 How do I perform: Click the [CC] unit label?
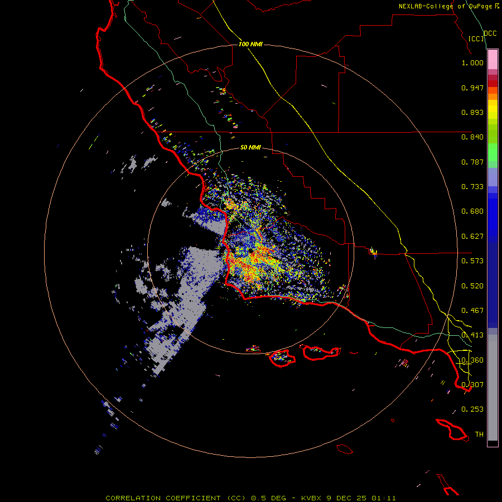[x=476, y=38]
